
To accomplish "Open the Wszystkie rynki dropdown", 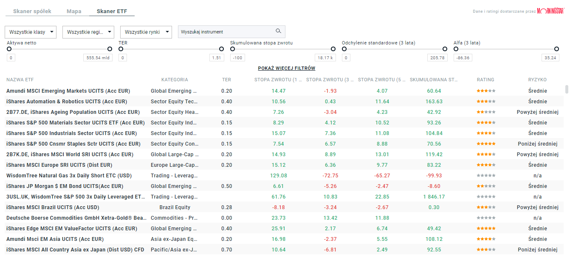I will 146,32.
